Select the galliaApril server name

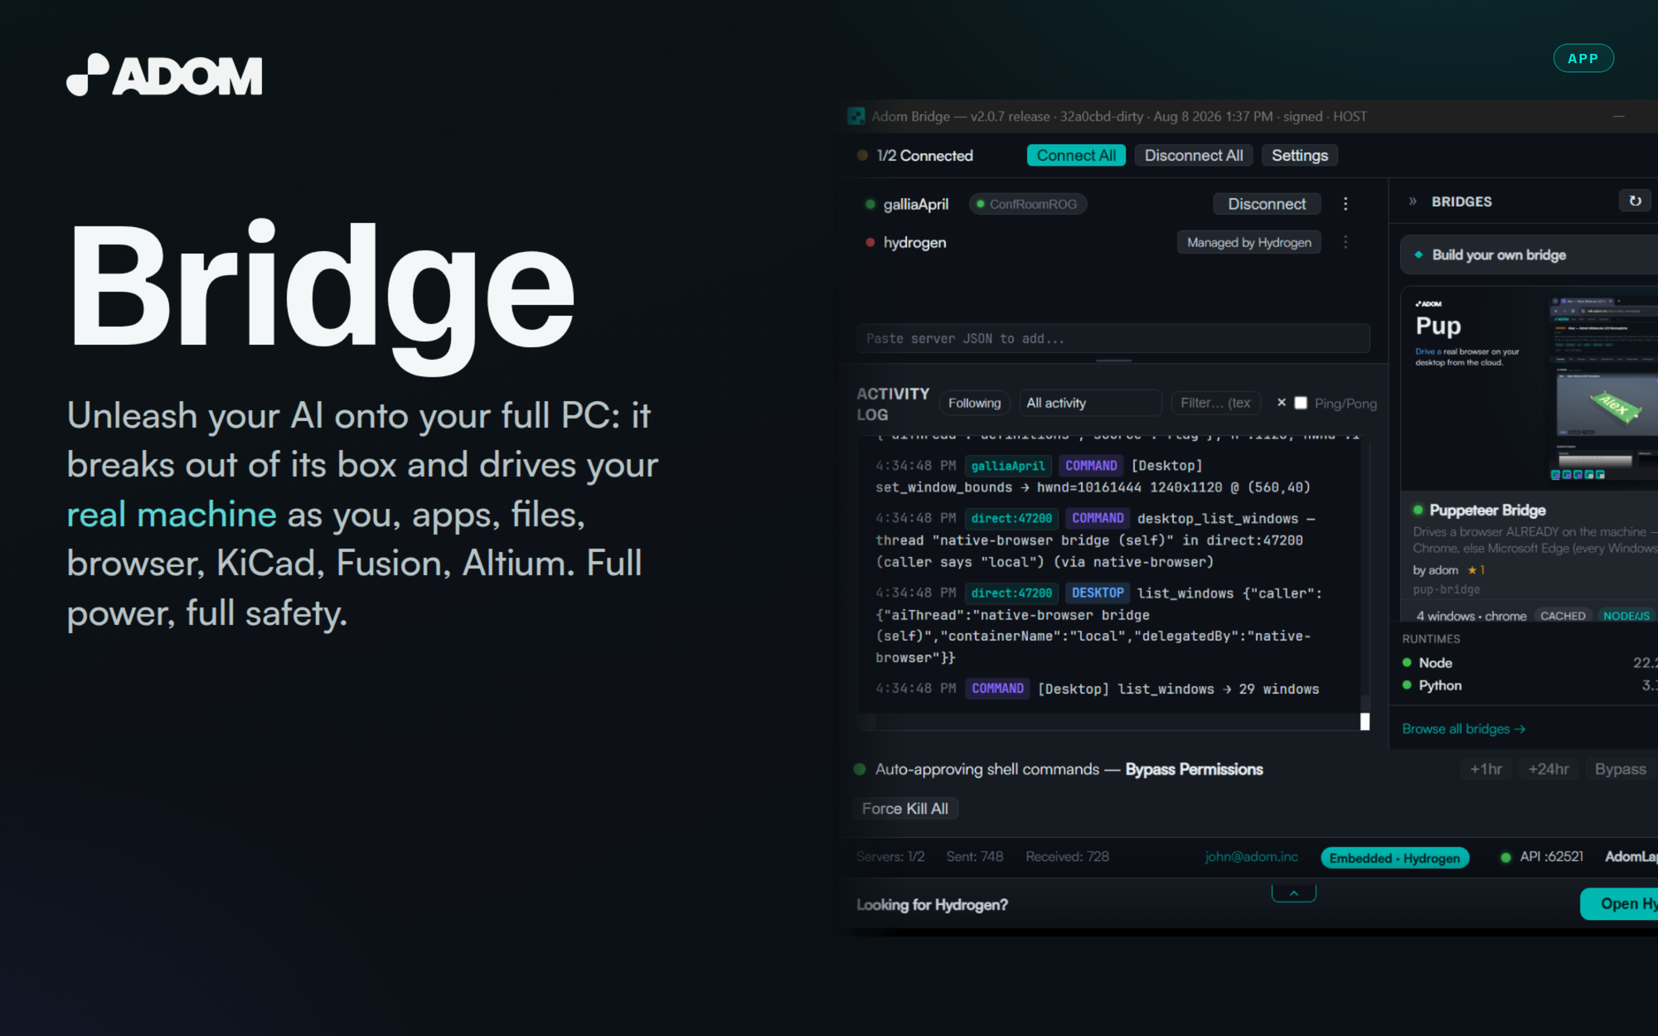coord(916,204)
